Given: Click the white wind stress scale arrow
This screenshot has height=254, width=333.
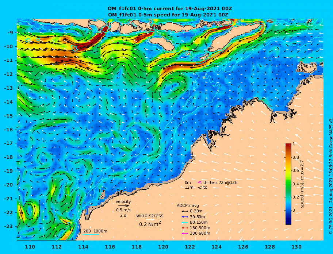Looking at the screenshot, I should pos(150,220).
